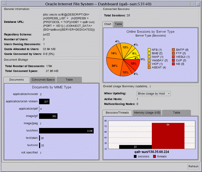Click the WEBUI legend marker
The image size is (202, 172).
pos(173,57)
